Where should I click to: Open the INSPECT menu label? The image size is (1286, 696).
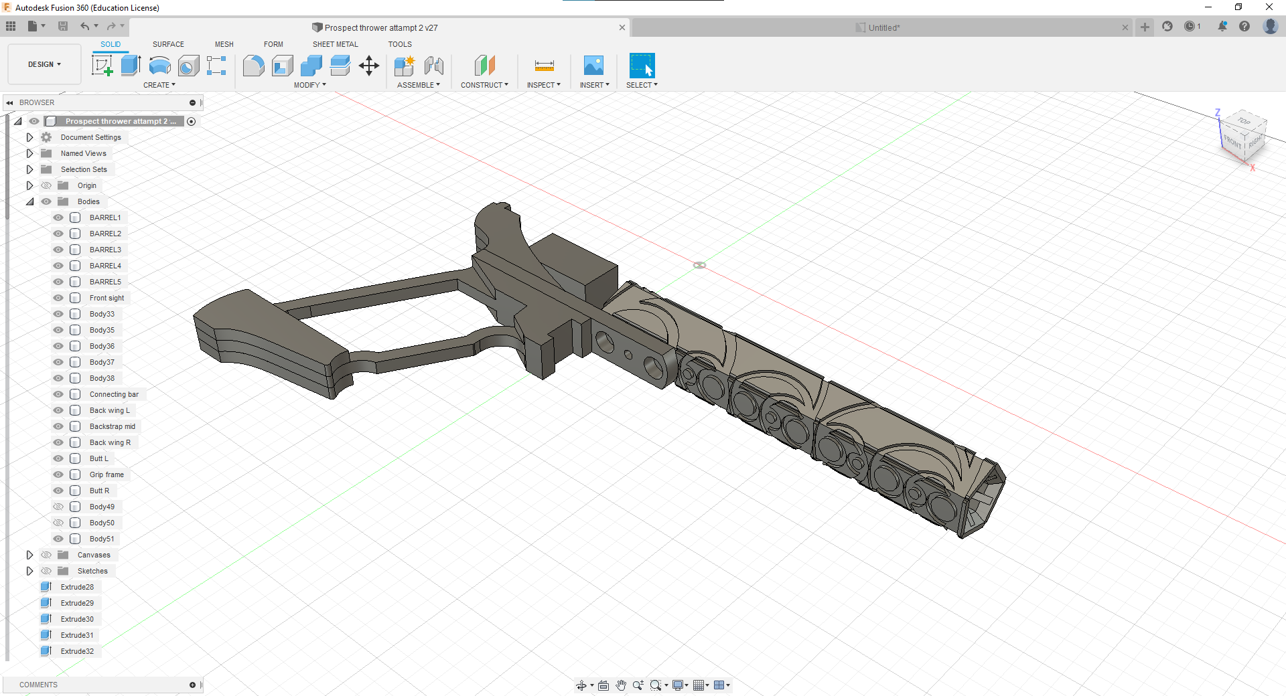[544, 85]
